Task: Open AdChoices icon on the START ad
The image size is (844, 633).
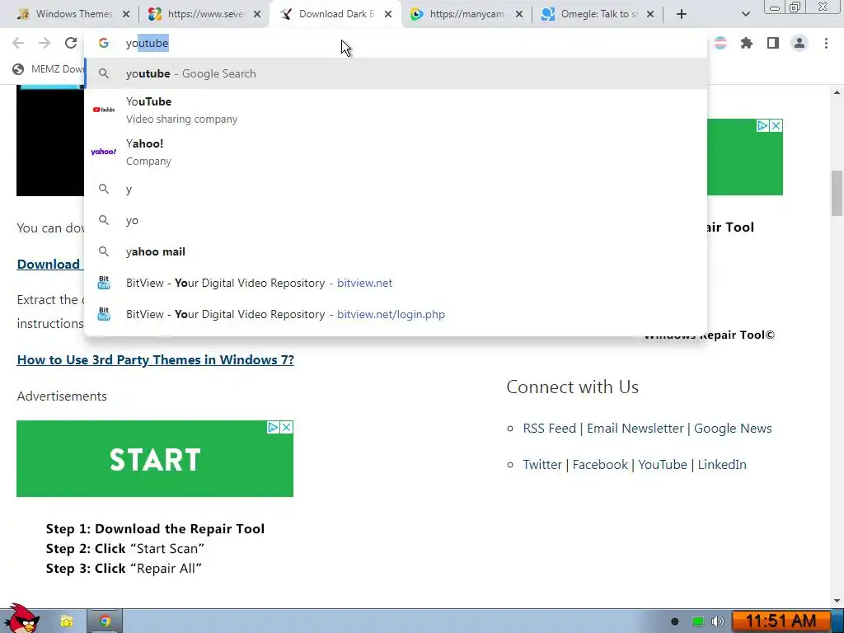Action: 274,428
